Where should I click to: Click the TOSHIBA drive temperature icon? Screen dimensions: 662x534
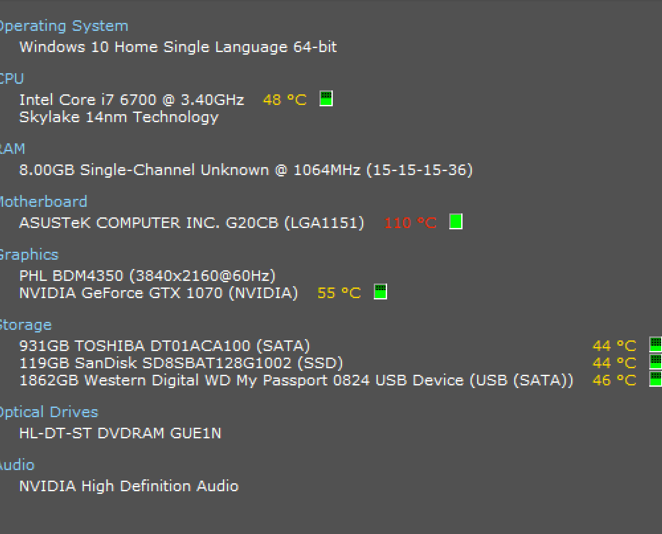[x=655, y=344]
